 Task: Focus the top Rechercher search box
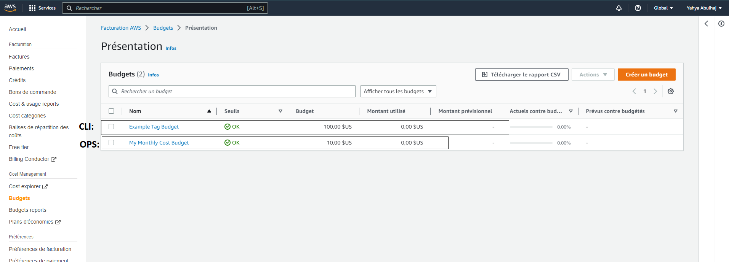[165, 8]
